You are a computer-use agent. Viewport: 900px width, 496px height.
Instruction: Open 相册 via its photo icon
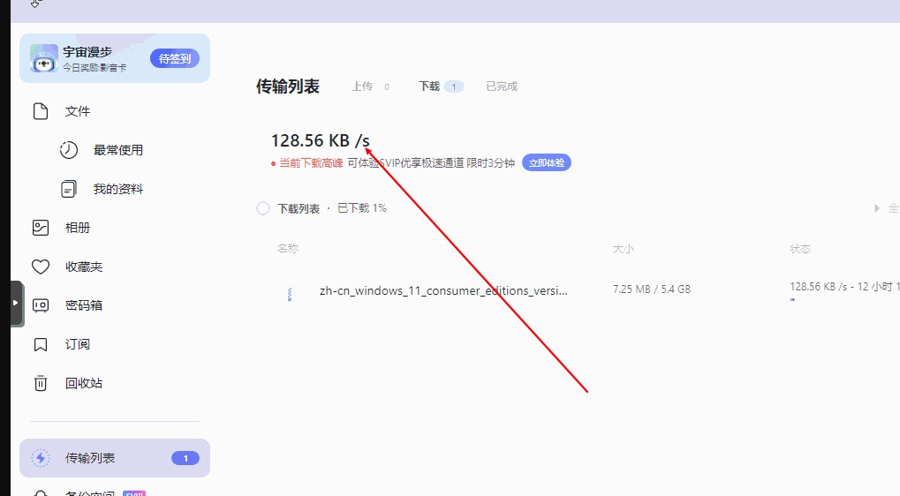(x=41, y=228)
